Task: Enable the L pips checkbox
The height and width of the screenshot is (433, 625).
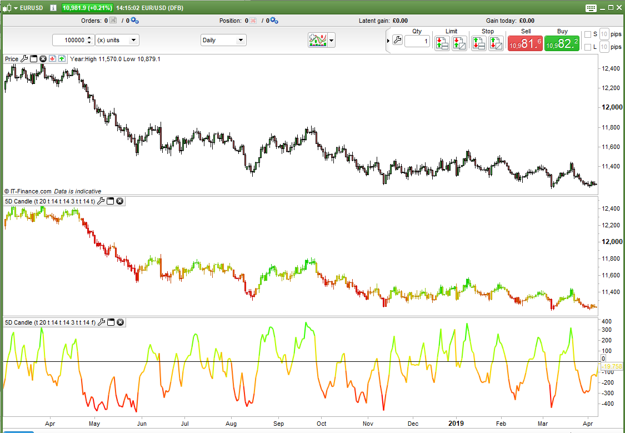Action: tap(588, 47)
